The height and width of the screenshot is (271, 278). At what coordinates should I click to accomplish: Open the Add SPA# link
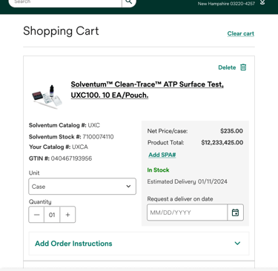pyautogui.click(x=162, y=155)
